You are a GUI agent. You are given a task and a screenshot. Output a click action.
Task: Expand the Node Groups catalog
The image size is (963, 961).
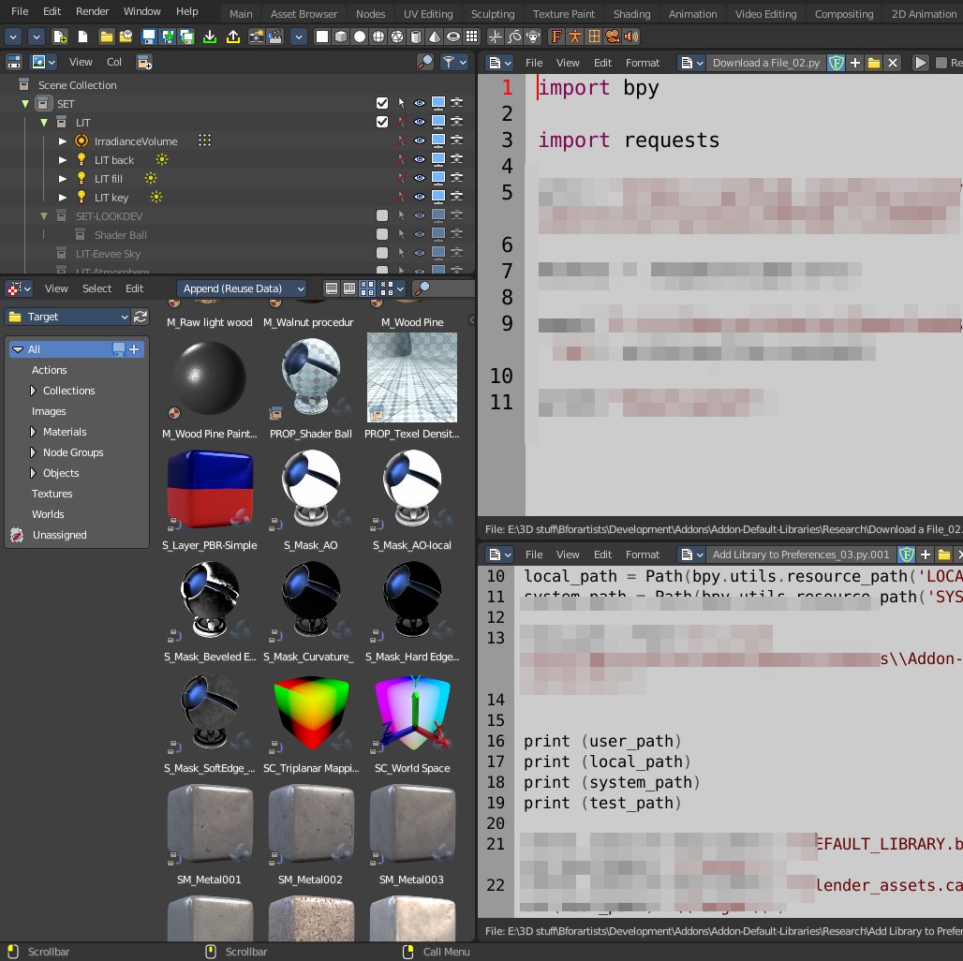(33, 452)
